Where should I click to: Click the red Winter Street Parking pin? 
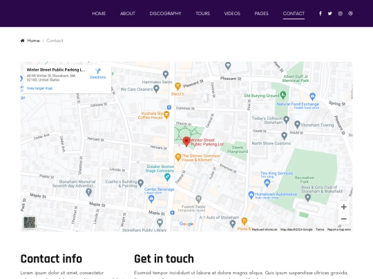click(x=186, y=142)
